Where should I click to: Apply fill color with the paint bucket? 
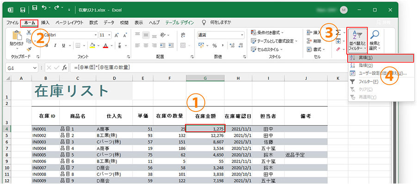click(92, 45)
